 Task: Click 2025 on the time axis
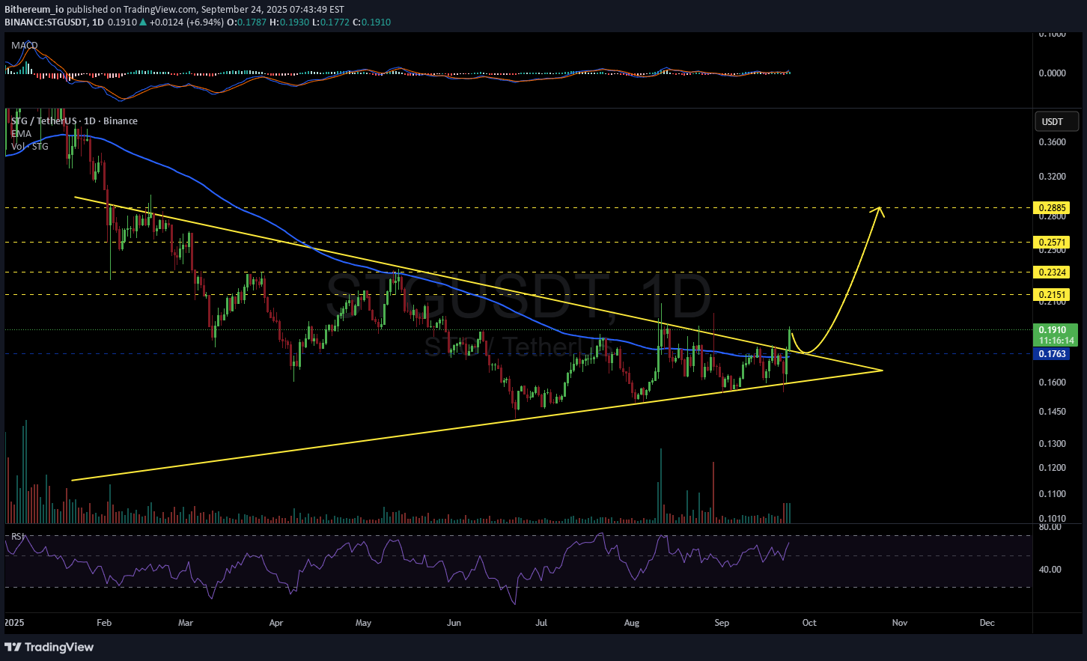[x=14, y=623]
